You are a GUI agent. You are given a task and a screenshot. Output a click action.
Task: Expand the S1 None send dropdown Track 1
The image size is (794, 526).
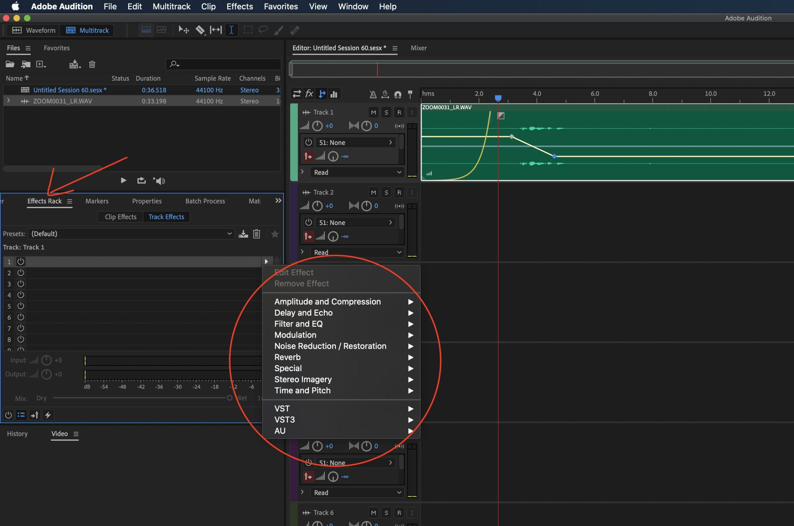[x=390, y=142]
